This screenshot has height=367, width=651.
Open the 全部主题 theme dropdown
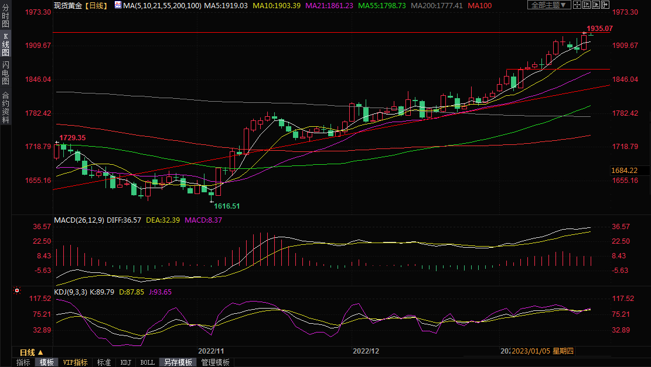point(548,5)
